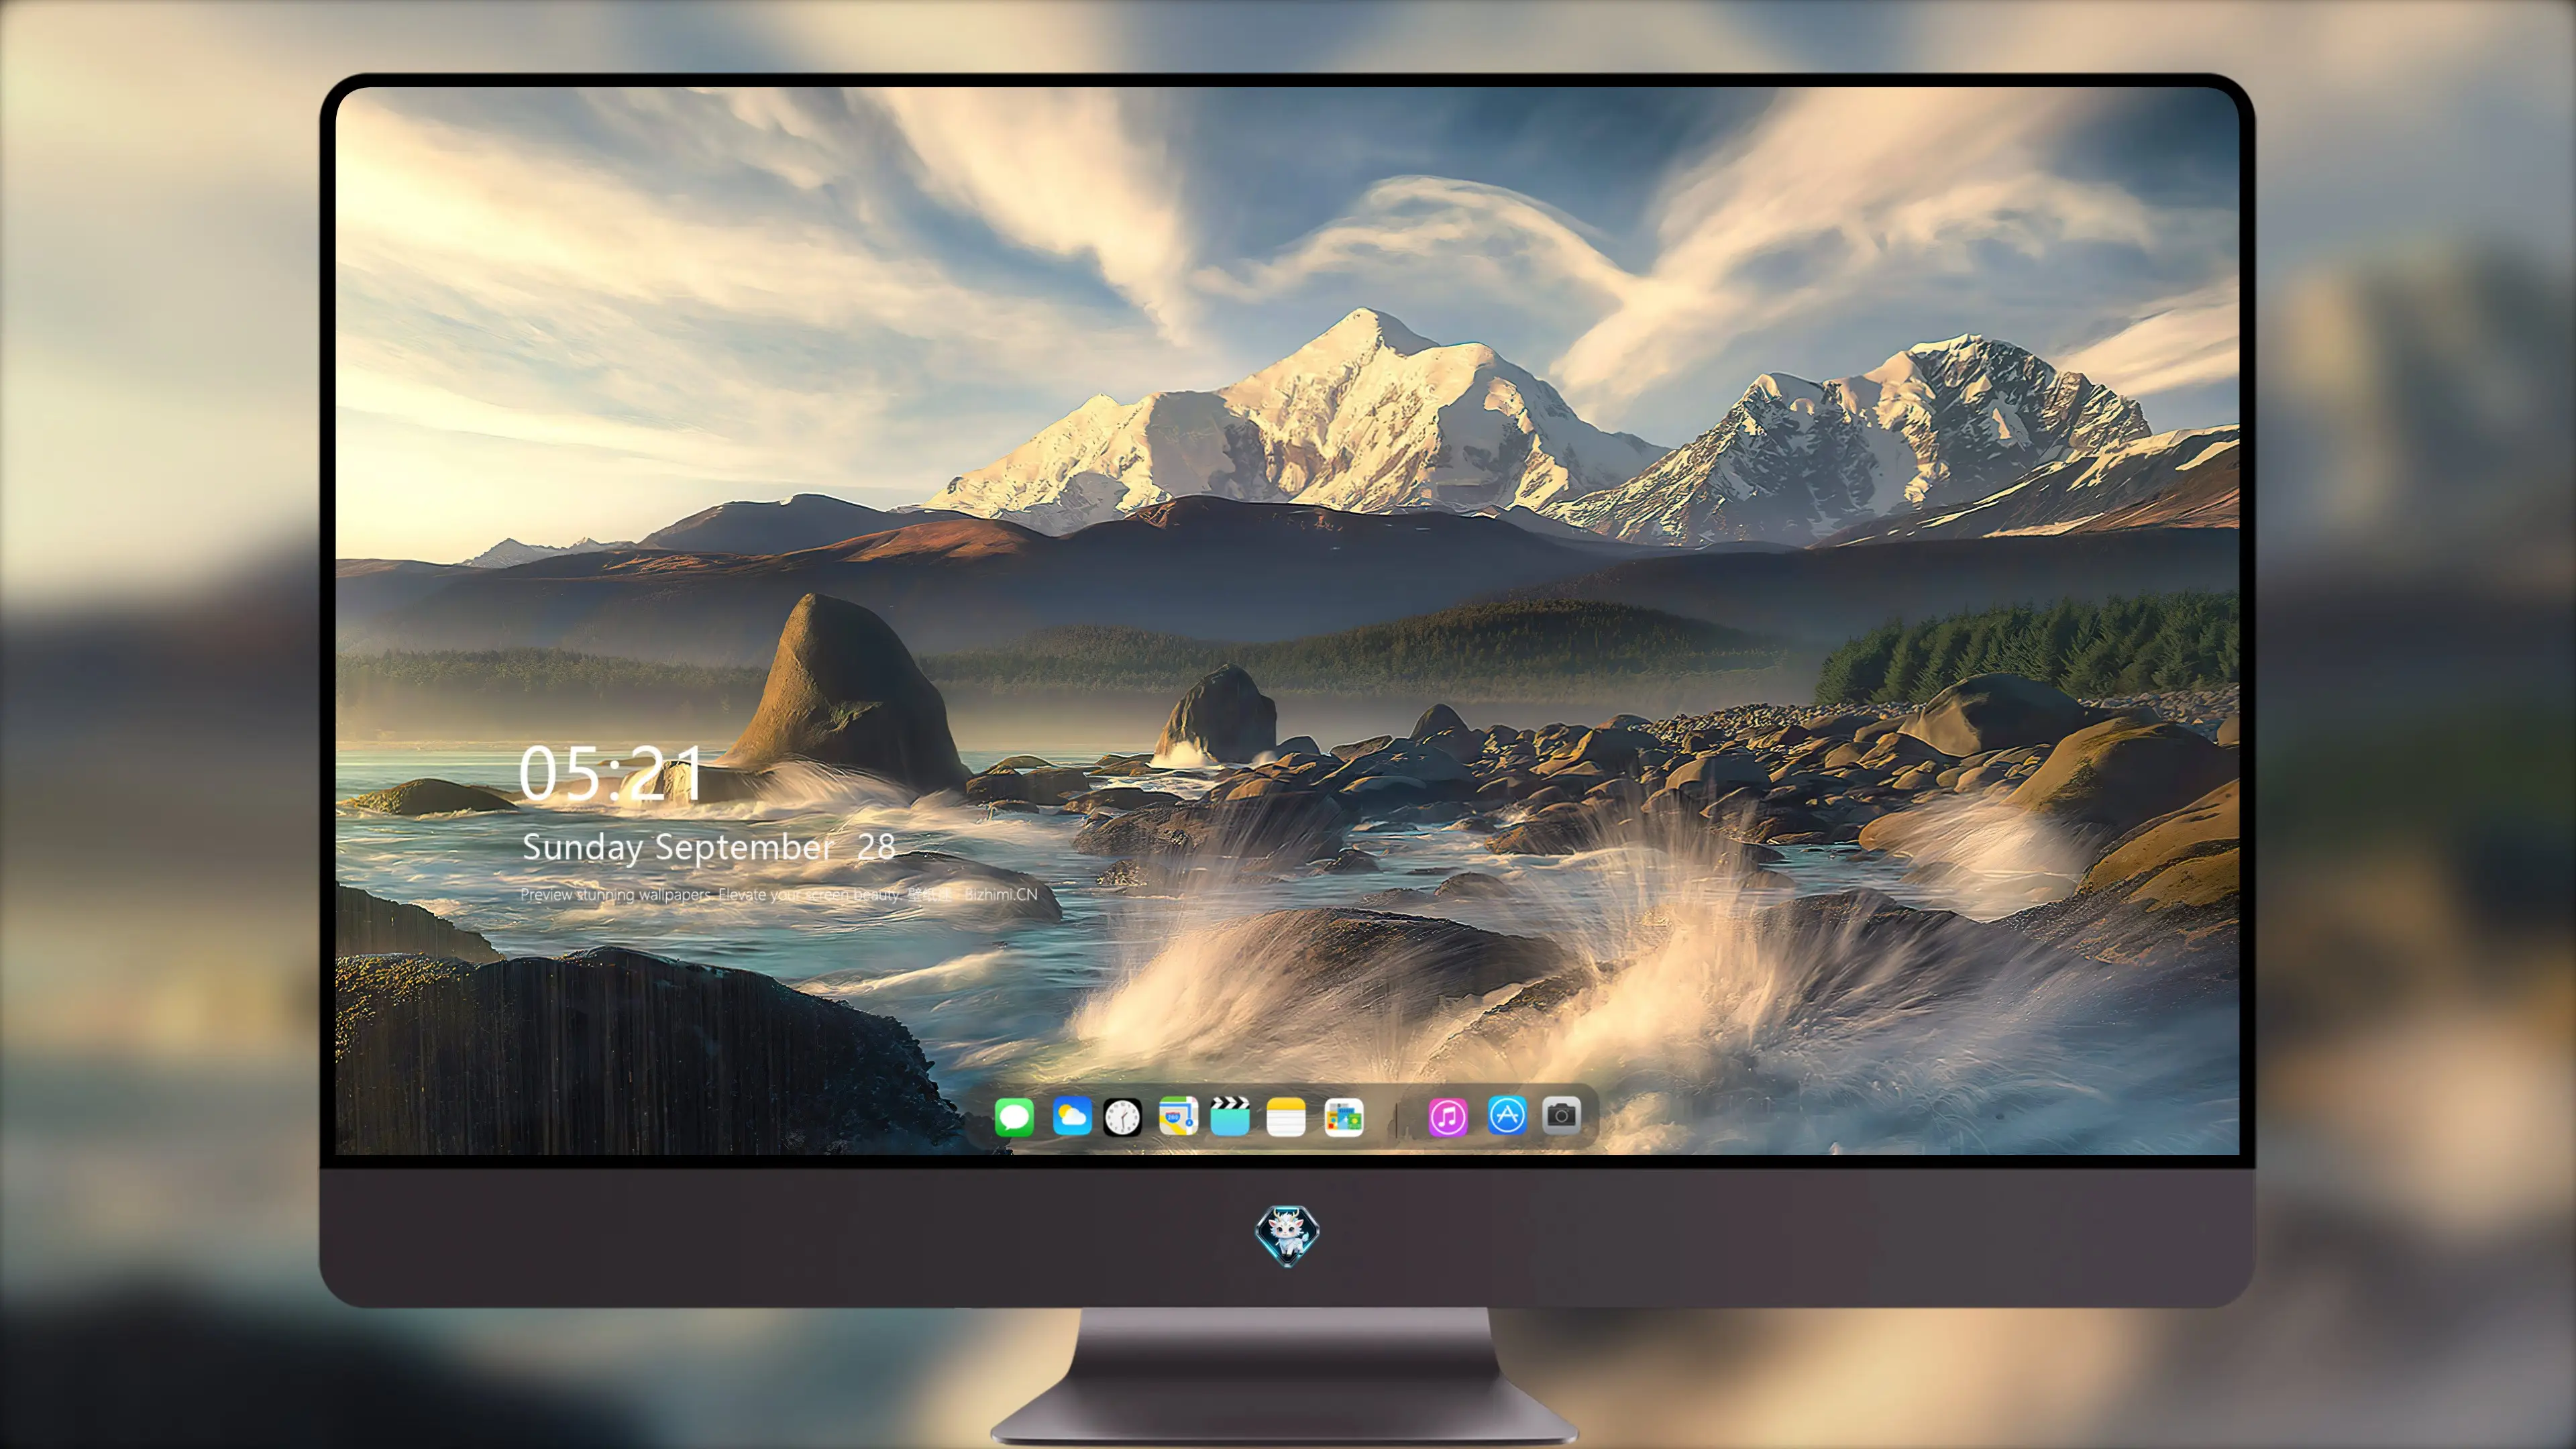Open the Maps app icon
Image resolution: width=2576 pixels, height=1449 pixels.
1178,1116
